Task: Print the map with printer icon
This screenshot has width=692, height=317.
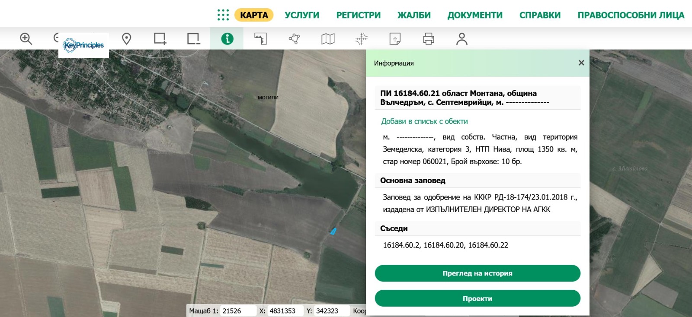Action: point(429,39)
